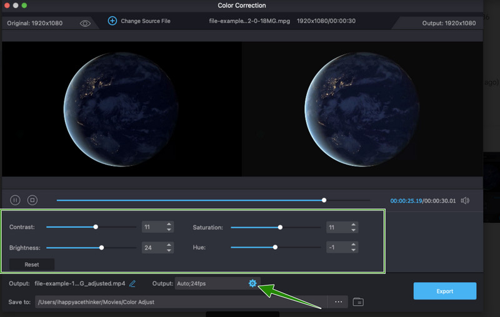Browse save path with three-dots button
Viewport: 500px width, 317px height.
(x=338, y=302)
